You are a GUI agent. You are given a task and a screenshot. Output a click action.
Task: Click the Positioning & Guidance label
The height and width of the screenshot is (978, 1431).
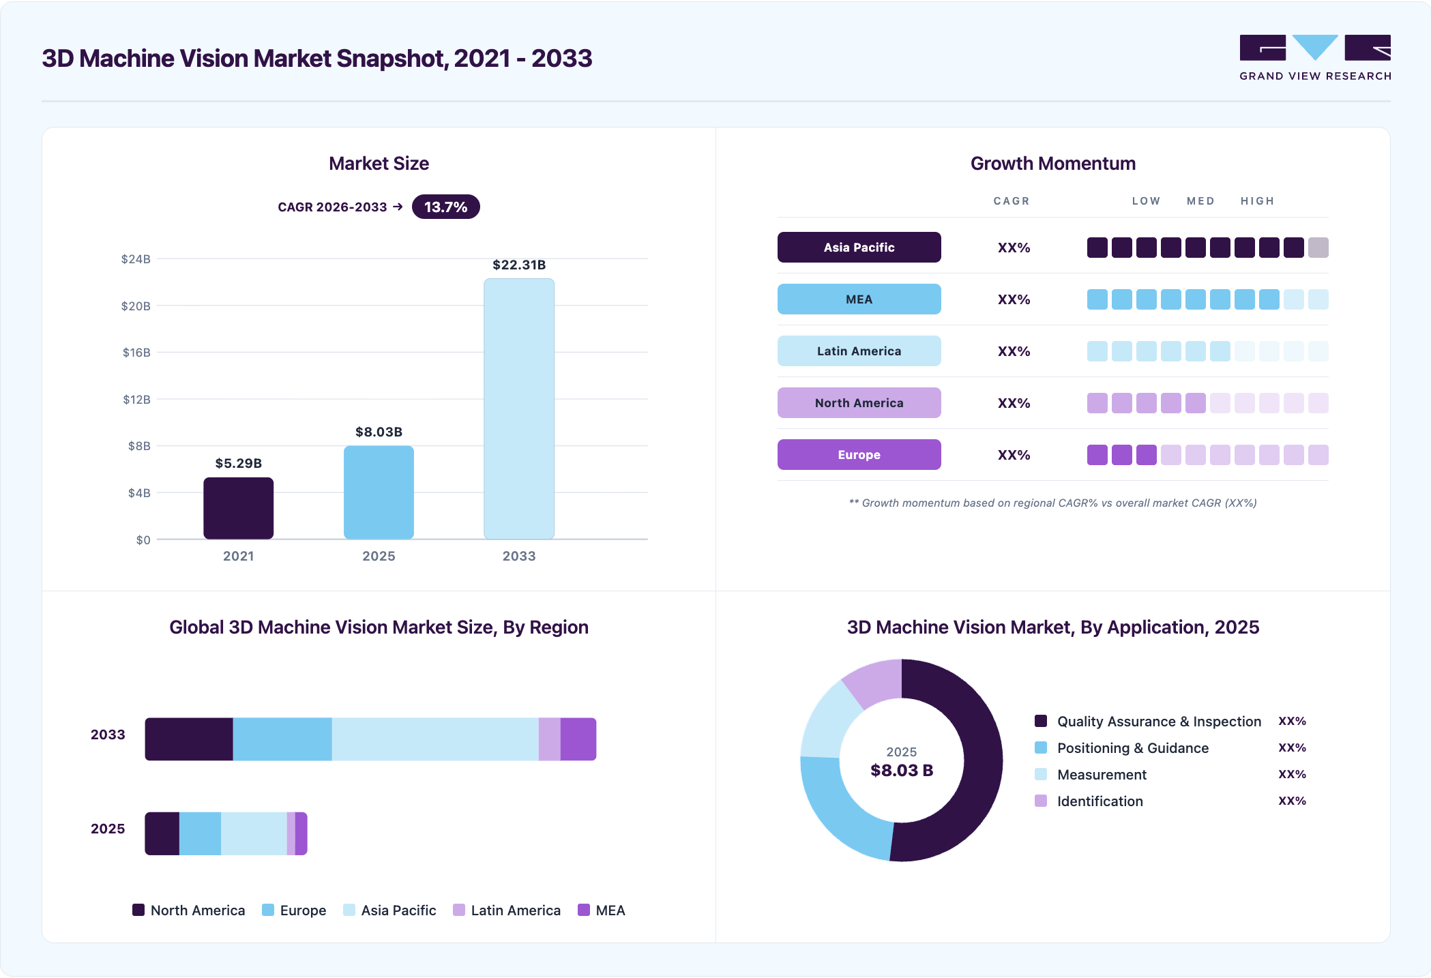click(x=1133, y=747)
